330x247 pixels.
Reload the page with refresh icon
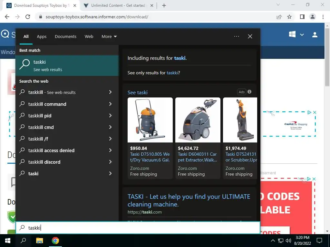coord(28,17)
